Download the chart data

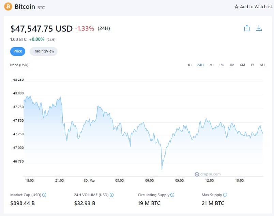259,28
